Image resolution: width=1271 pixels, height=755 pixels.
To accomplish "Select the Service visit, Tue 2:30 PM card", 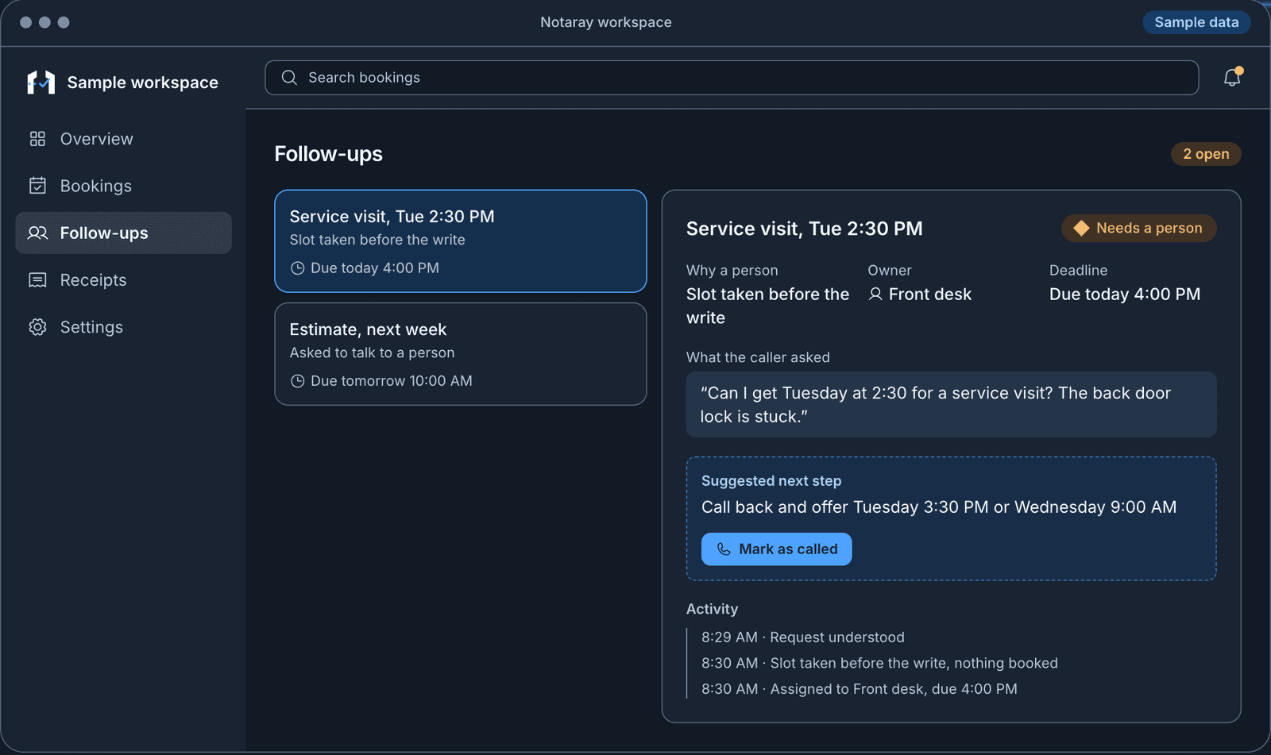I will click(461, 241).
